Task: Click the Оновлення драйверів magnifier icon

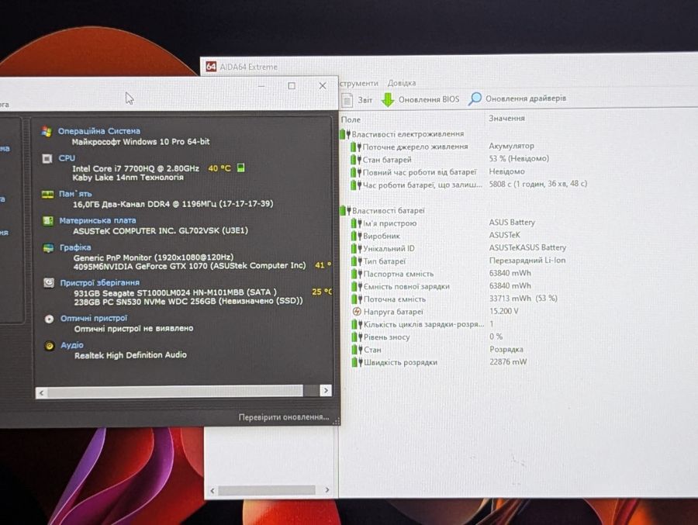Action: click(x=475, y=98)
